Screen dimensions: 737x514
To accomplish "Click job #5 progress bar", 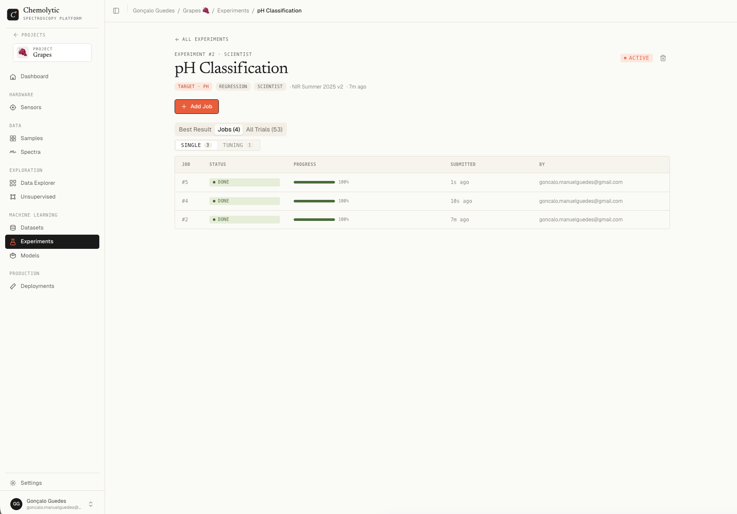I will click(314, 182).
